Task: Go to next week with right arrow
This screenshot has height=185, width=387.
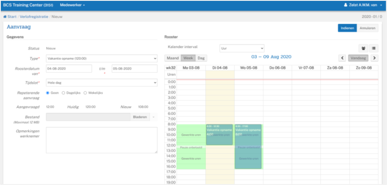Action: (375, 58)
